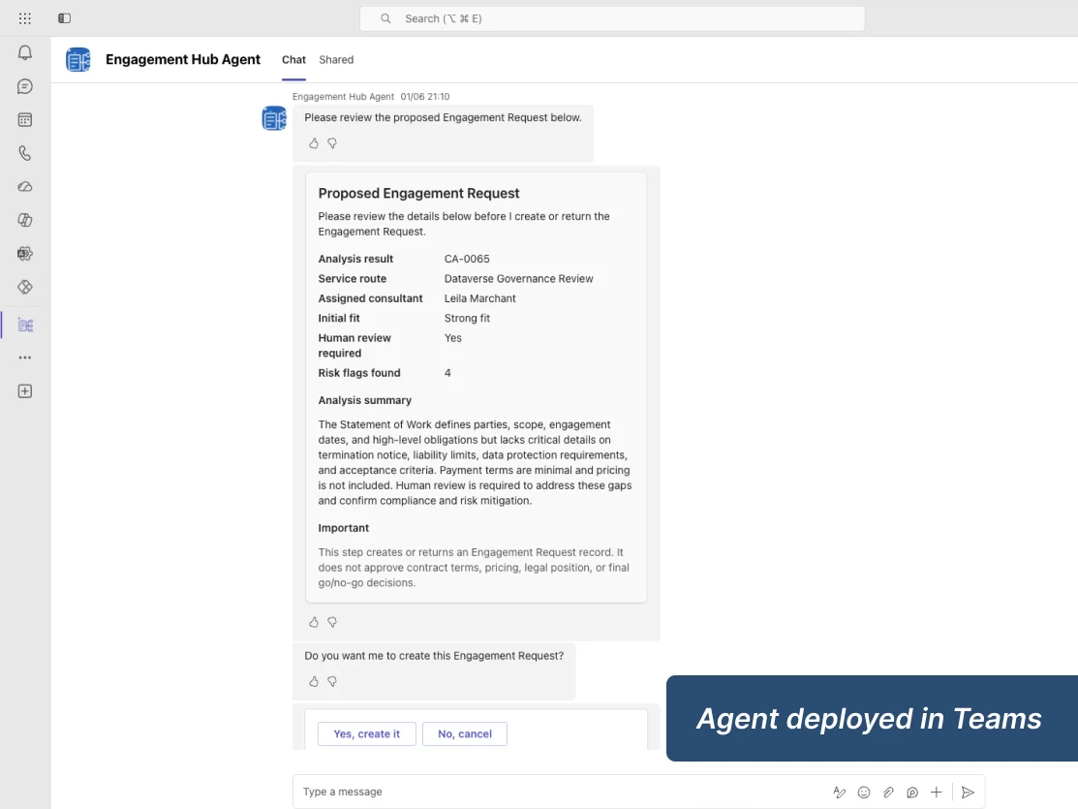This screenshot has height=809, width=1078.
Task: Like the Proposed Engagement Request card
Action: (314, 622)
